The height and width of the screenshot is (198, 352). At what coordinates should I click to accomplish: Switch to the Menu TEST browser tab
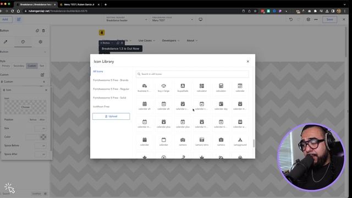coord(79,4)
